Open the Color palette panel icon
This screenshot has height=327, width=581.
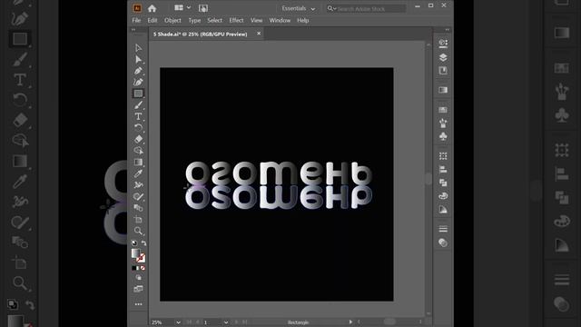click(443, 196)
